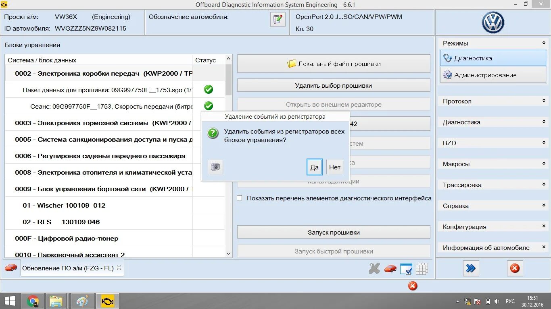The width and height of the screenshot is (551, 309).
Task: Select the Администрирование mode button
Action: coord(493,75)
